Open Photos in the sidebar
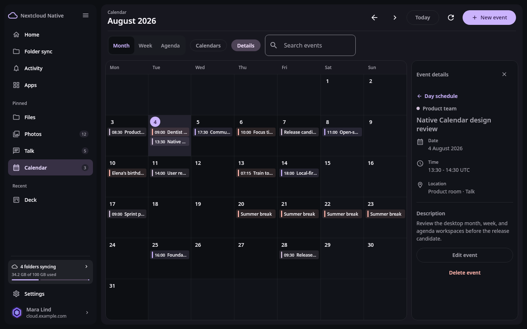Screen dimensions: 527x329 click(x=51, y=134)
